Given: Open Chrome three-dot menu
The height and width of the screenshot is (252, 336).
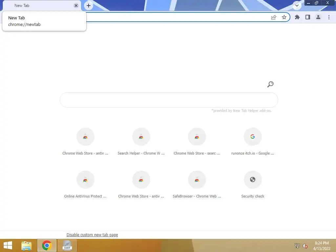Looking at the screenshot, I should pos(329,17).
